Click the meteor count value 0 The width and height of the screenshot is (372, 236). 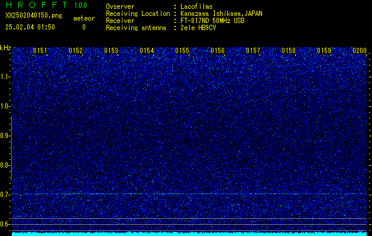(84, 27)
